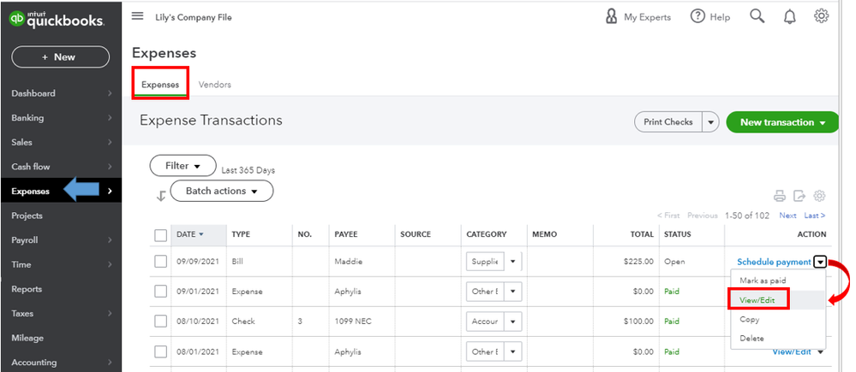
Task: Open table settings gear above table
Action: click(x=819, y=196)
